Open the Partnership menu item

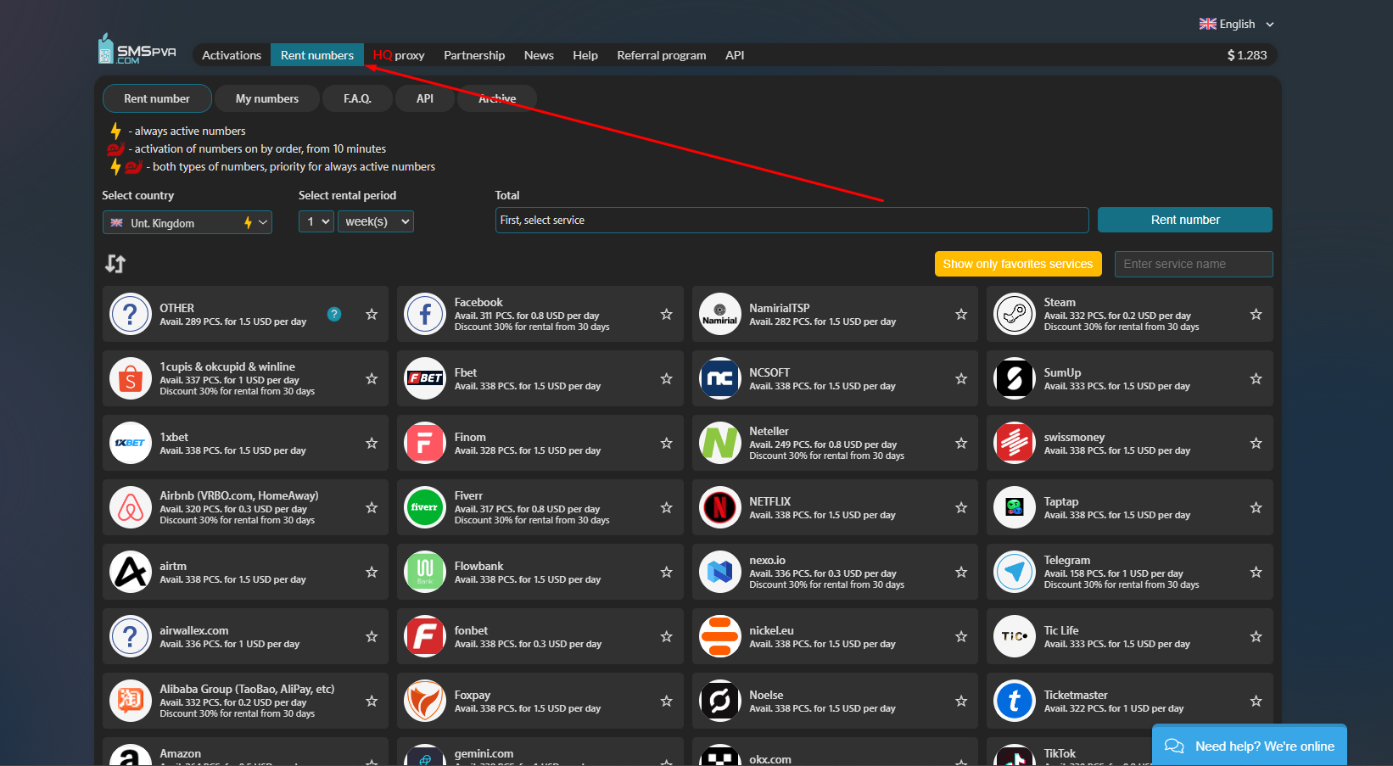[x=474, y=55]
